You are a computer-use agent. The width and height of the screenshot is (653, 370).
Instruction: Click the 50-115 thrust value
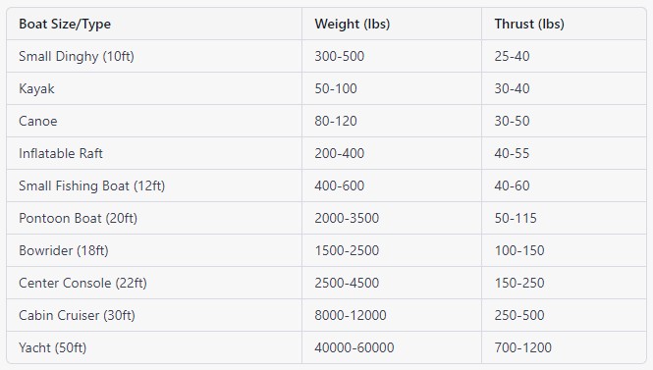coord(516,218)
